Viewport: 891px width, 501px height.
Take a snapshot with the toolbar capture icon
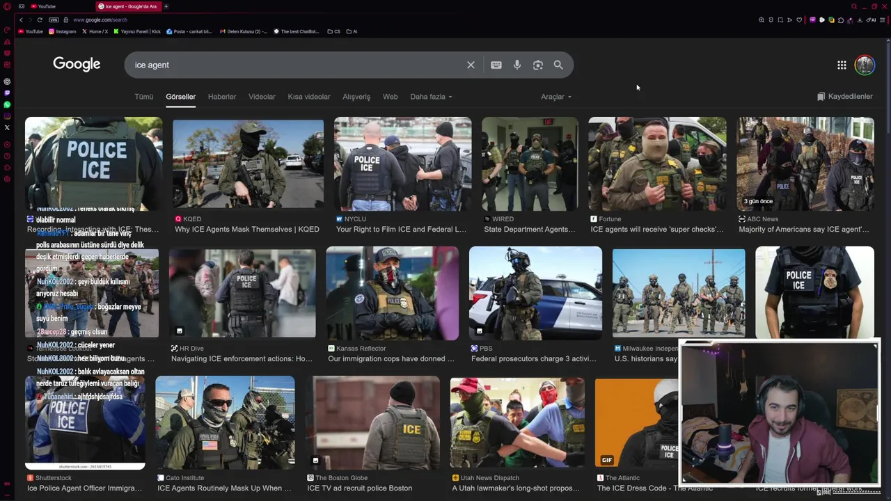tap(780, 20)
